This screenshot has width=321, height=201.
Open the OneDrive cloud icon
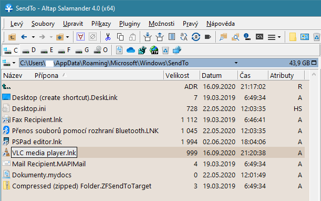(x=131, y=51)
